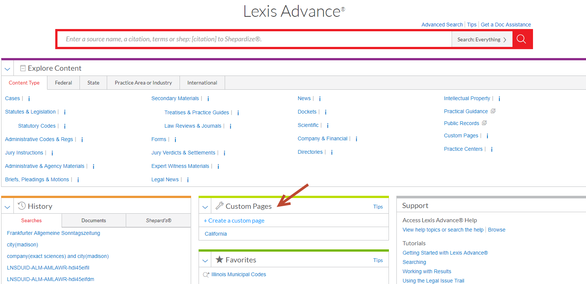Screen dimensions: 586x284
Task: Click info icon for Briefs, Pleadings & Motions
Action: pos(78,180)
